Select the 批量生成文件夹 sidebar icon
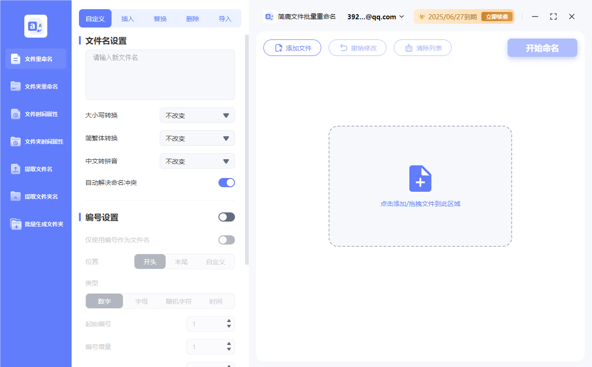Image resolution: width=592 pixels, height=367 pixels. click(35, 224)
